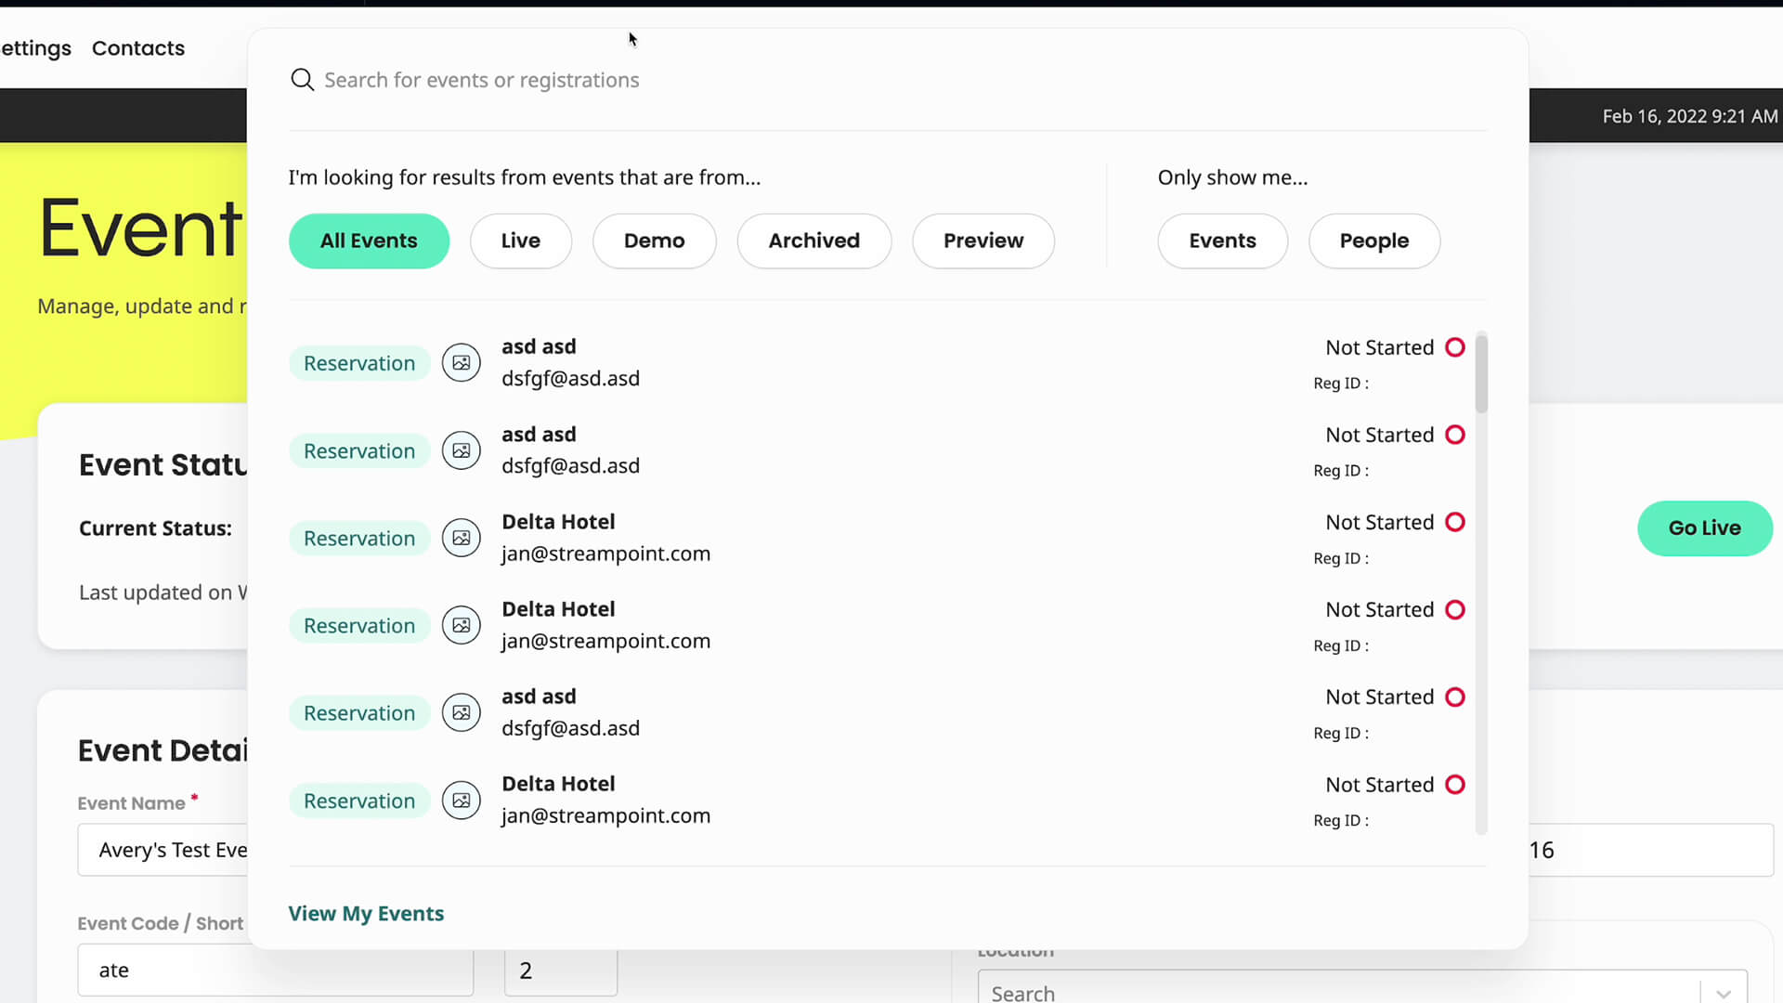Click image icon of first asd asd reservation

(461, 363)
